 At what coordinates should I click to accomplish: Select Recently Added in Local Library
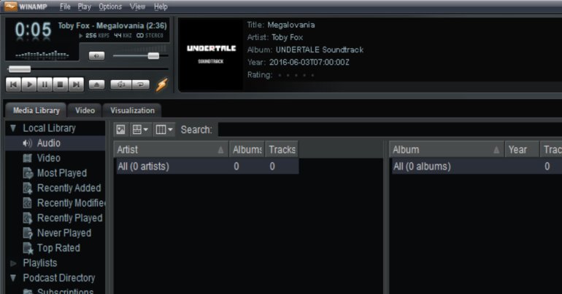coord(69,188)
